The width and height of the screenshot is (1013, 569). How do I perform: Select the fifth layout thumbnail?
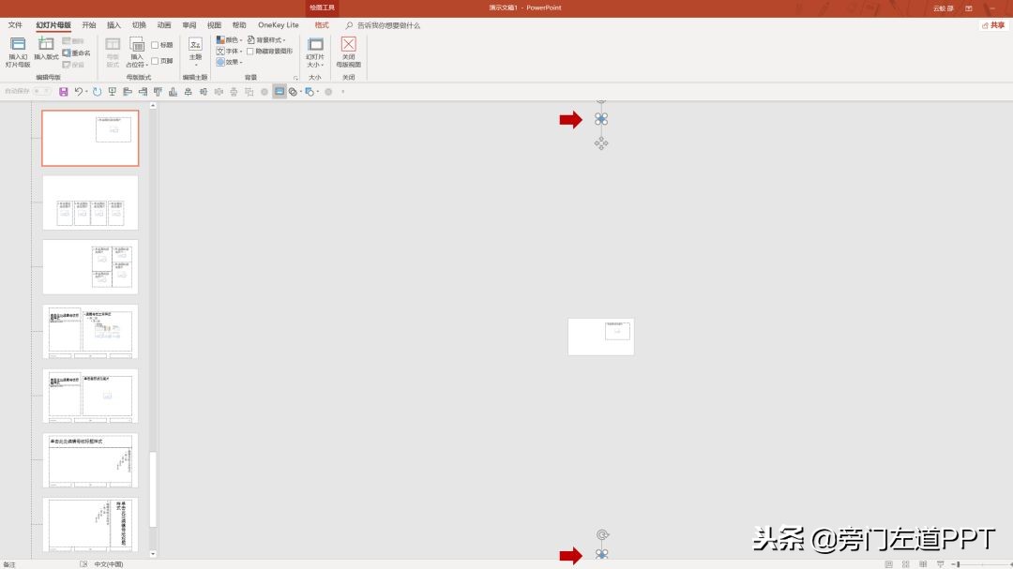(90, 396)
